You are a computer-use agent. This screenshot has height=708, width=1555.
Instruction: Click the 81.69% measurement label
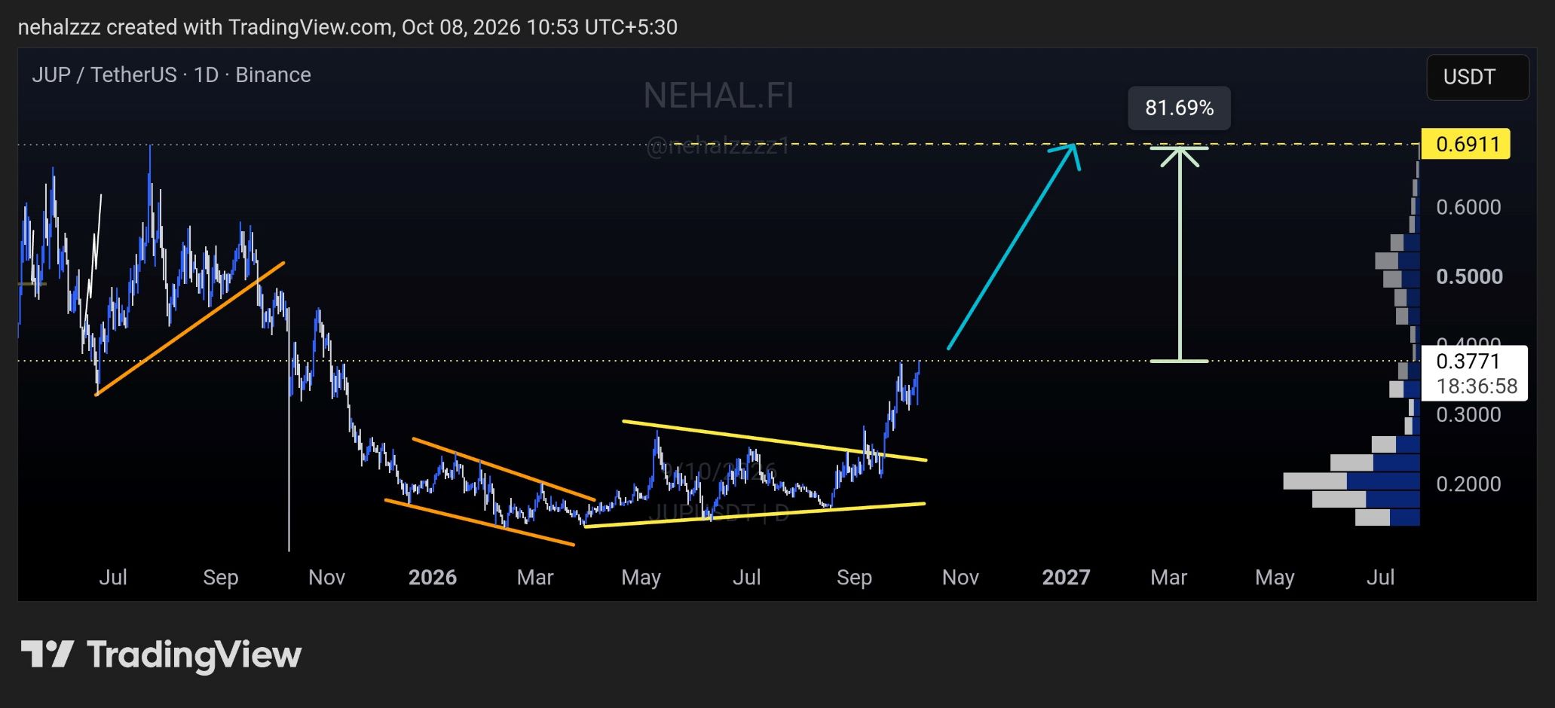(1179, 108)
